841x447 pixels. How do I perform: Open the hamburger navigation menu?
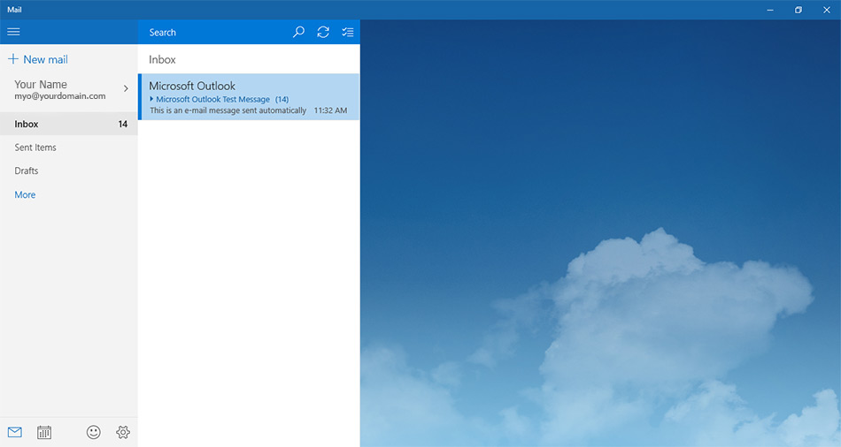point(13,32)
